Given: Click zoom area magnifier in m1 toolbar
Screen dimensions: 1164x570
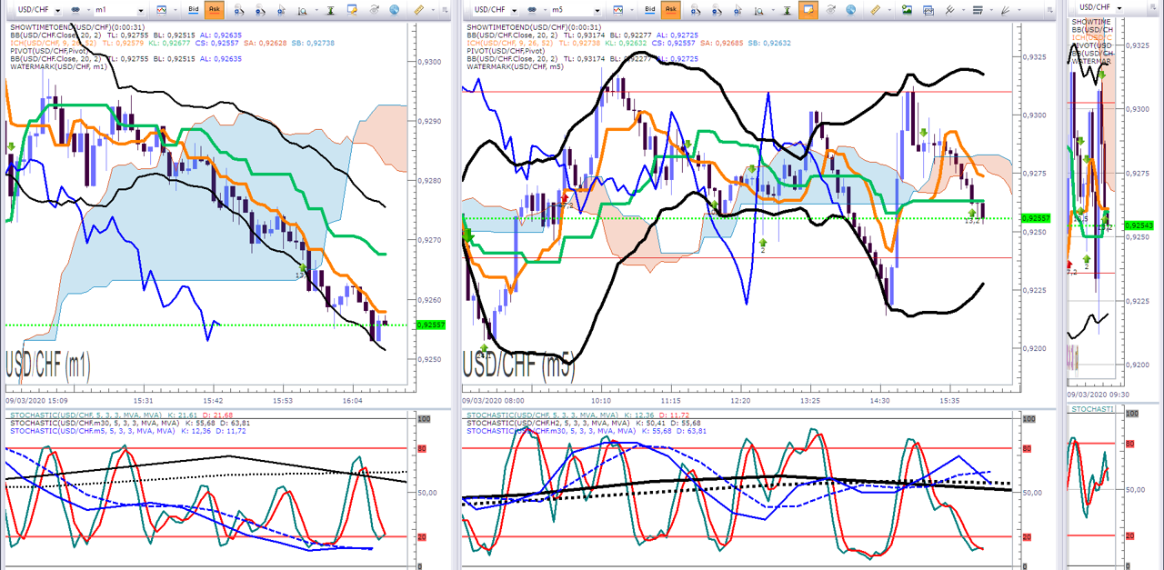Looking at the screenshot, I should [303, 10].
